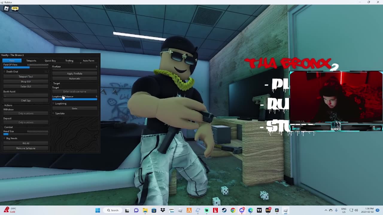Enable the Big Heads checkbox

tap(5, 138)
